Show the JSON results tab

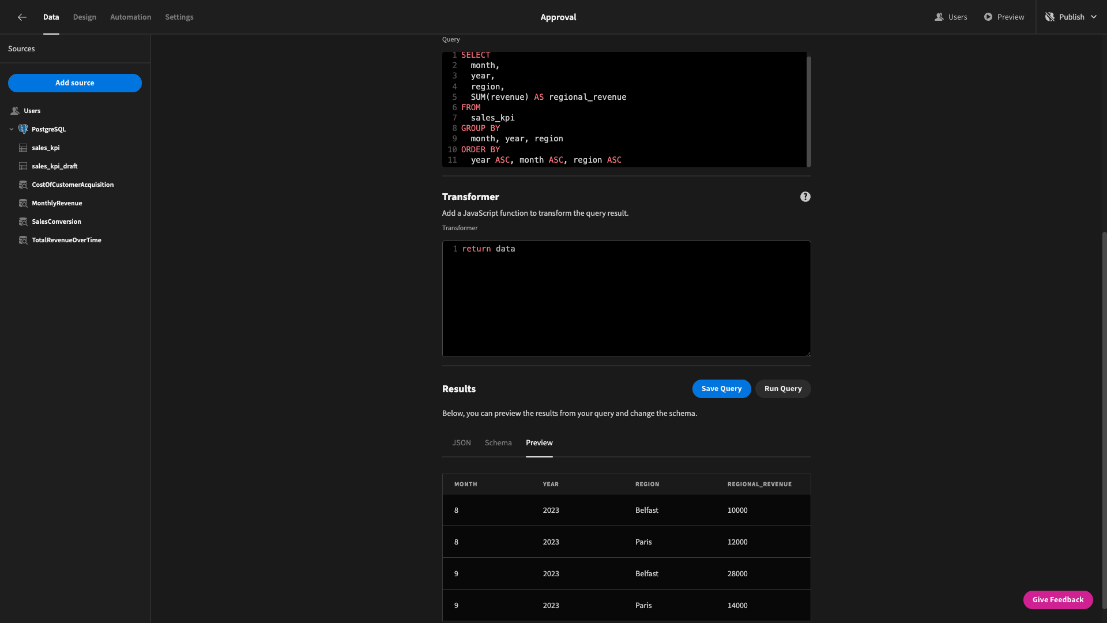pos(461,442)
